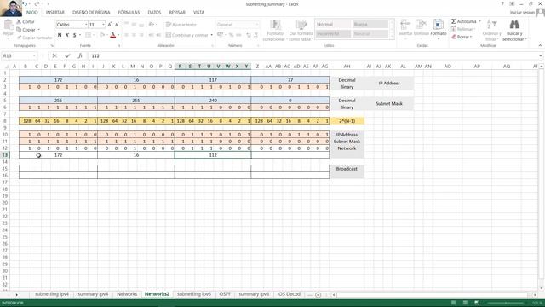Image resolution: width=545 pixels, height=307 pixels.
Task: Open Combinar y centrar dropdown arrow
Action: 211,35
